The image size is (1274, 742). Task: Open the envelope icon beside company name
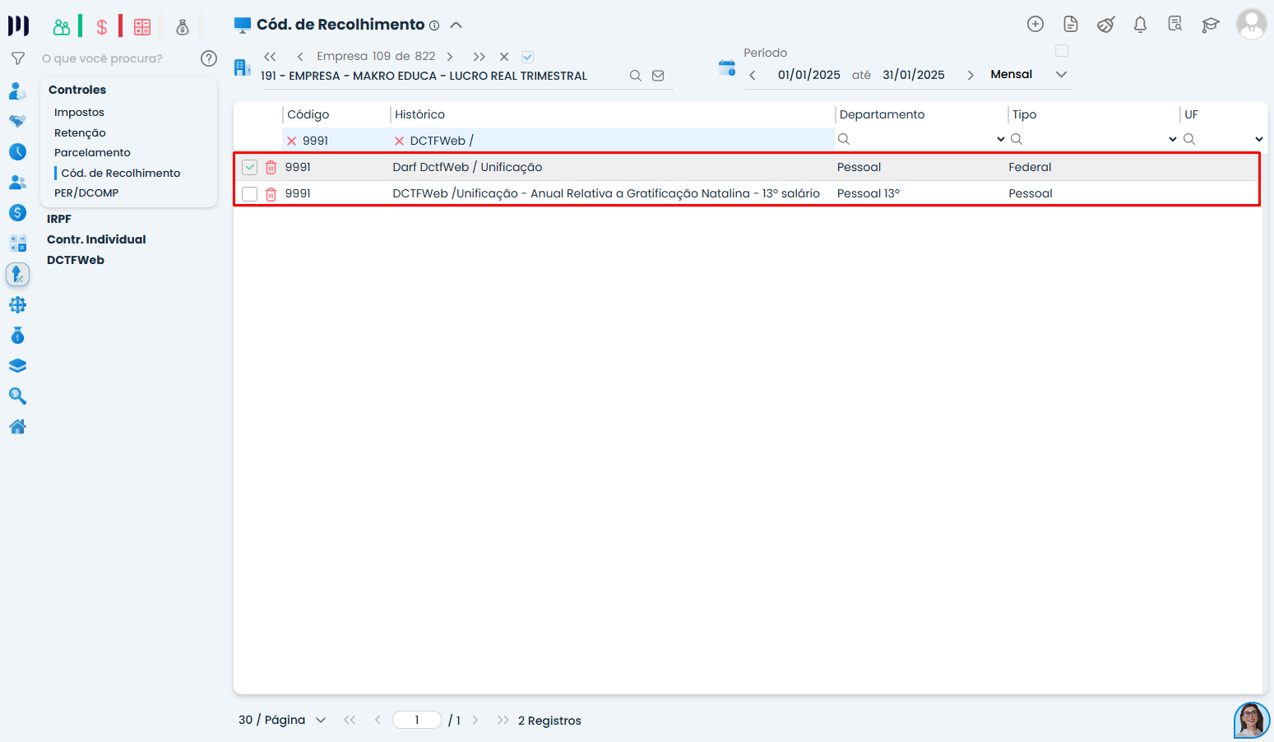coord(658,76)
